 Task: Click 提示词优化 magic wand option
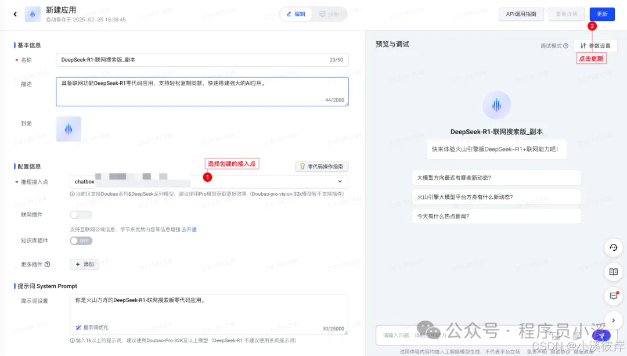click(x=92, y=328)
